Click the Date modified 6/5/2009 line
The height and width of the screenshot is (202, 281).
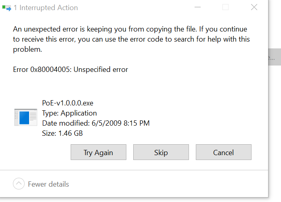click(x=96, y=123)
